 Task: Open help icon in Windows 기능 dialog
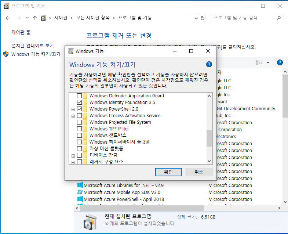(x=209, y=64)
